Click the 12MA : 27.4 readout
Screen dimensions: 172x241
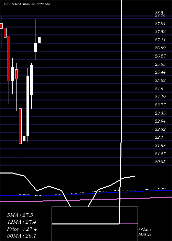[22, 222]
